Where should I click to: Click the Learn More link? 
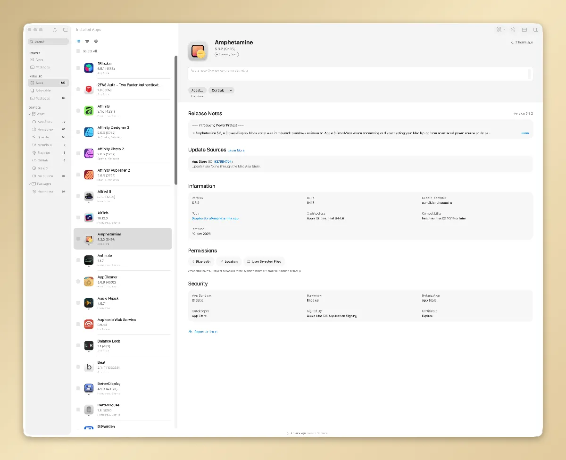tap(236, 150)
